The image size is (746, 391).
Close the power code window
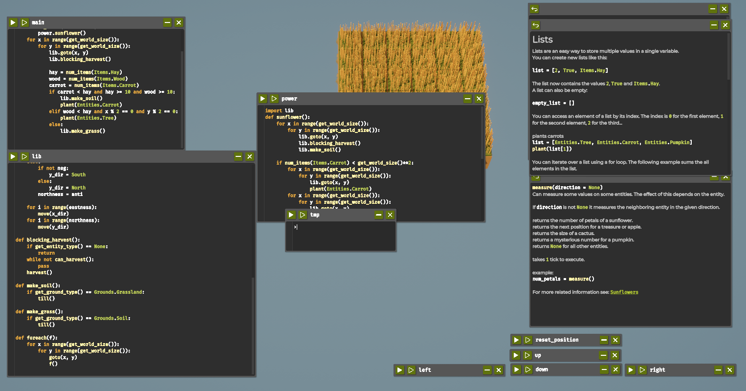pos(479,99)
